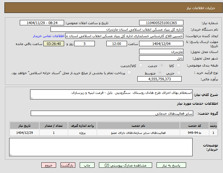
Task: Open the اطلاعات تماس خریدار link
Action: (49, 36)
